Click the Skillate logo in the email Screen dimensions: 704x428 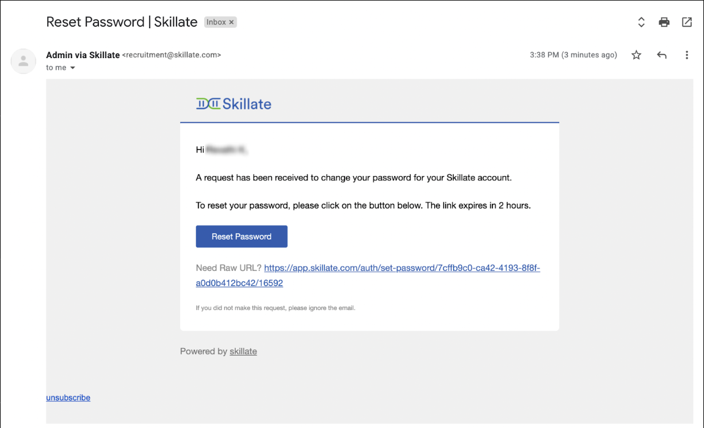tap(234, 104)
